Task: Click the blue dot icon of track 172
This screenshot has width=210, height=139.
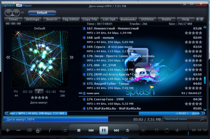Action: (x=84, y=74)
